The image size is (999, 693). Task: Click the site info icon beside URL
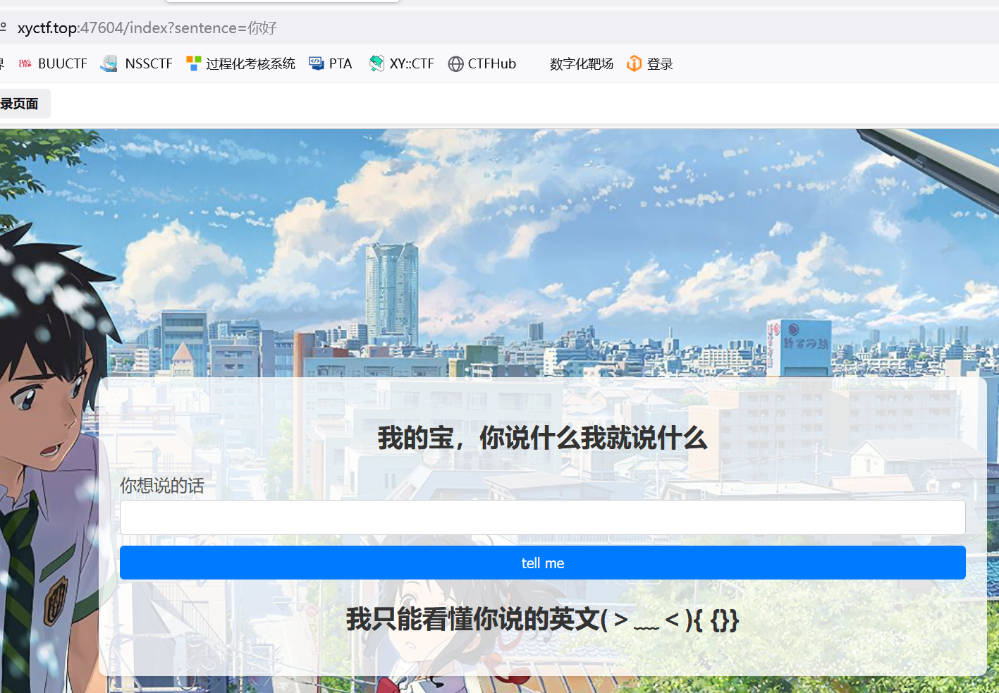pos(4,27)
